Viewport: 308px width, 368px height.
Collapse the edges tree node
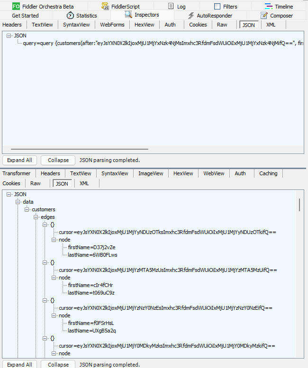[36, 217]
